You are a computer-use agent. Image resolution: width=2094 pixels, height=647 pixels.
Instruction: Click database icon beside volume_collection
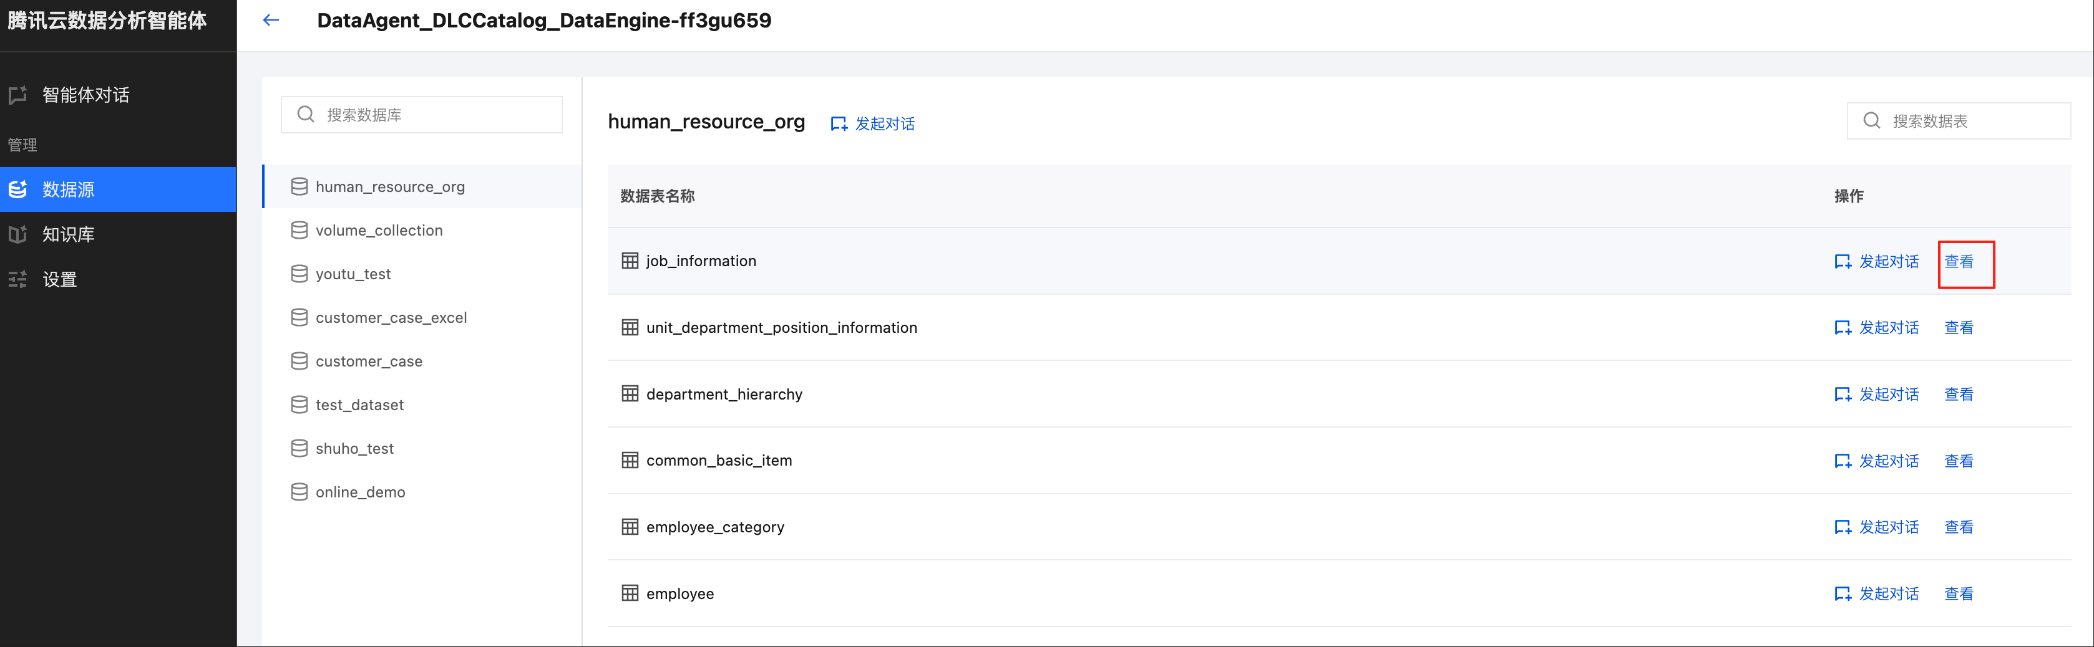[299, 231]
